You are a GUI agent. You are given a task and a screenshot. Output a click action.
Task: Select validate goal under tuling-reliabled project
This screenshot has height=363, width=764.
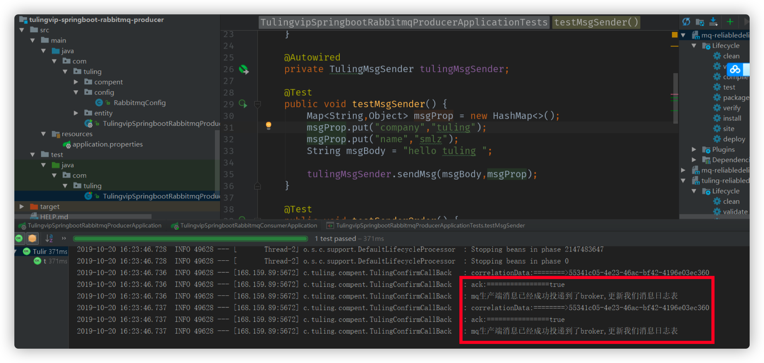(735, 212)
